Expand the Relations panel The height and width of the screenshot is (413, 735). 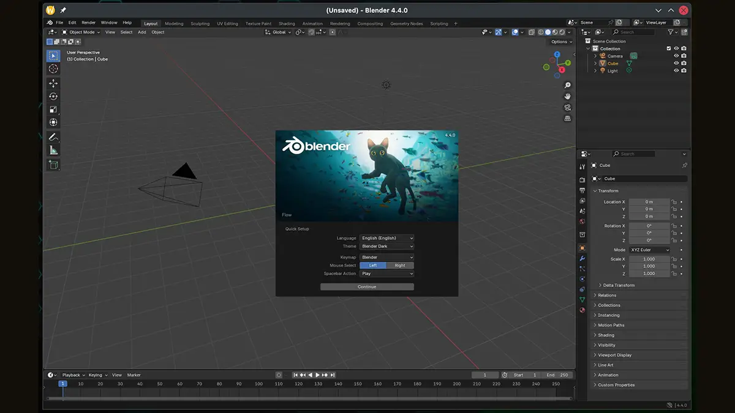[641, 296]
